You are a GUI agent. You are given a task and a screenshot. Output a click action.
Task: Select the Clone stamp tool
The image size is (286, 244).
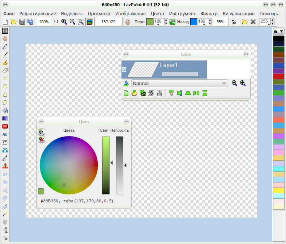click(x=5, y=166)
